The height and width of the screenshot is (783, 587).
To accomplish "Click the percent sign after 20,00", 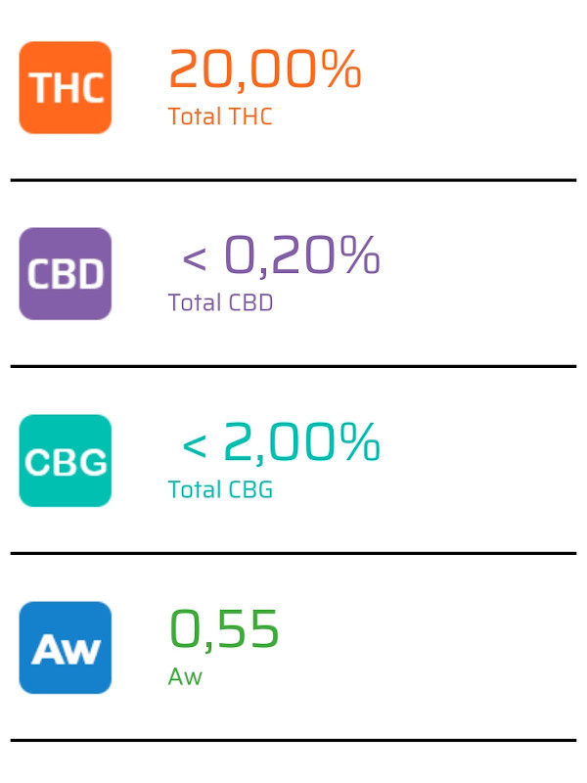I will tap(340, 69).
